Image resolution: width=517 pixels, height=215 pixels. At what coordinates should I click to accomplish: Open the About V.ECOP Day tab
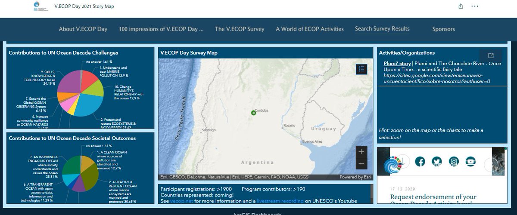(x=83, y=29)
